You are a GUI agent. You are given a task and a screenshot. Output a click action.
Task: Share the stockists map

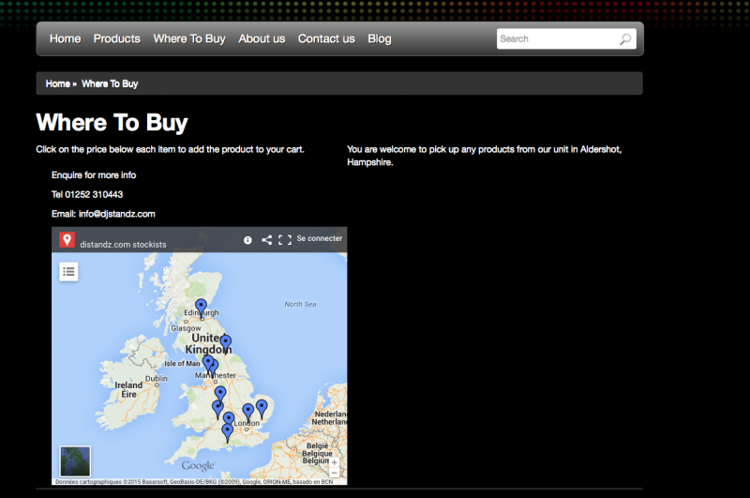(267, 240)
